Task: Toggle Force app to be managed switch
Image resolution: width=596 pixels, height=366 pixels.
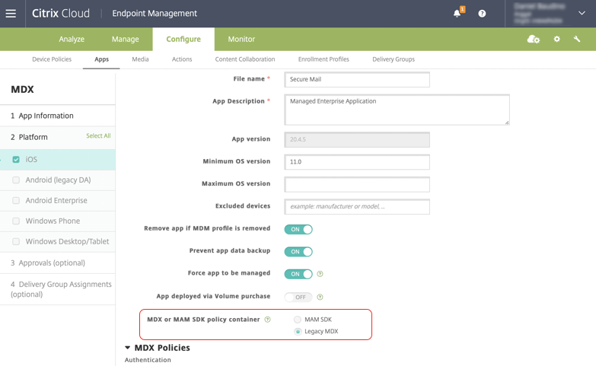Action: coord(298,274)
